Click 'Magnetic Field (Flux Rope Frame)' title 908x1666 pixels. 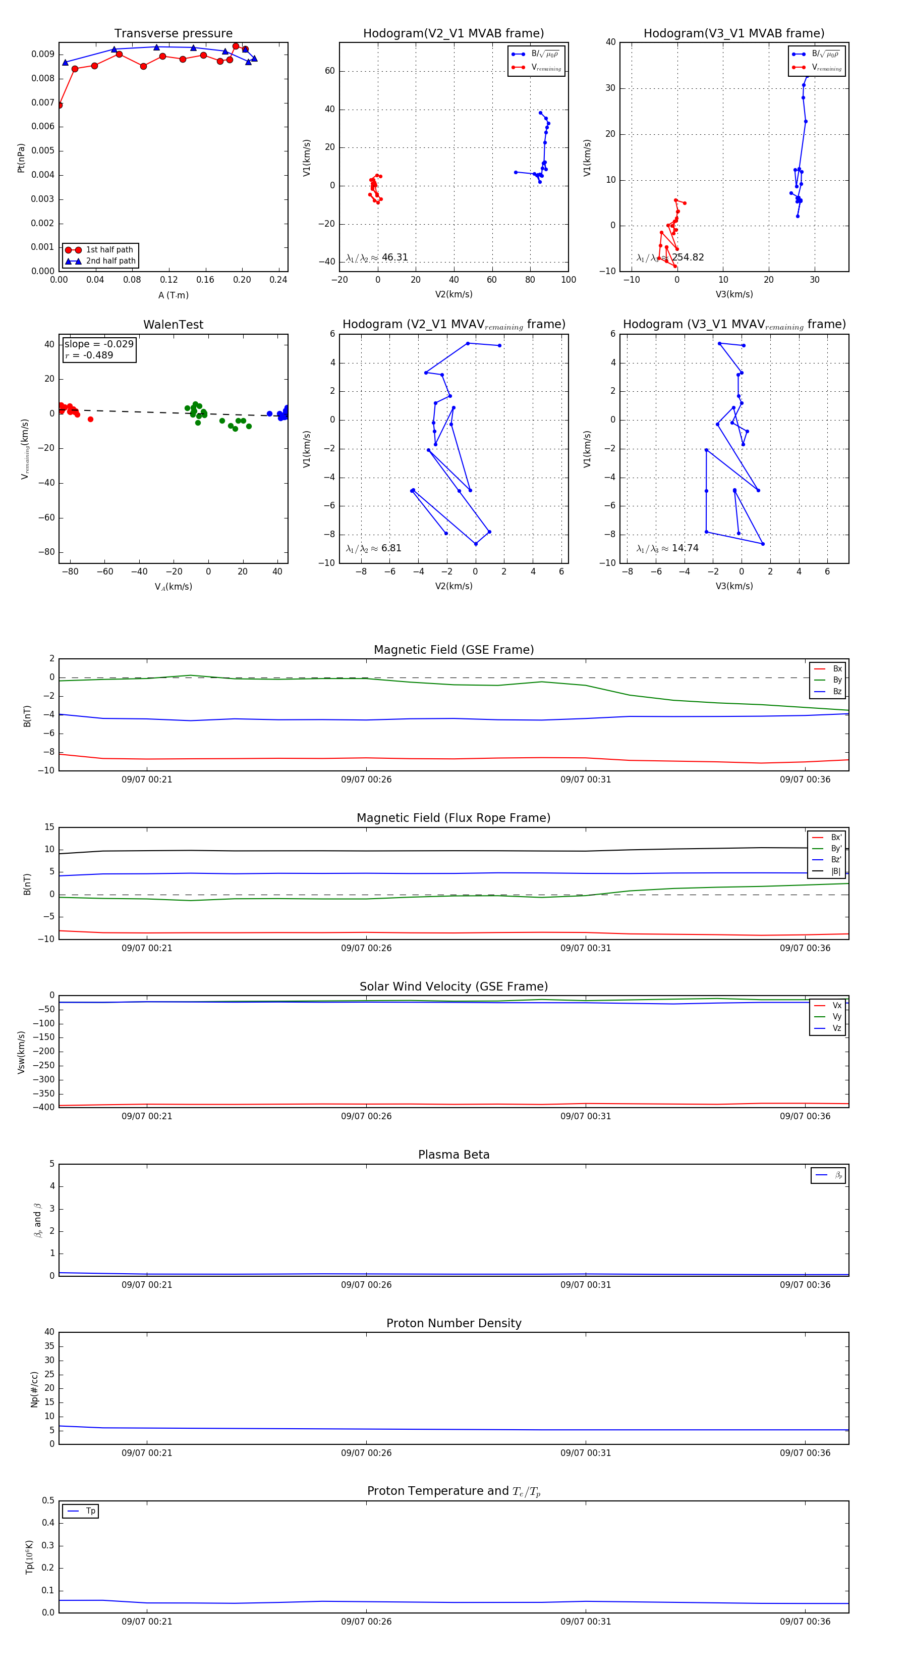(x=453, y=818)
